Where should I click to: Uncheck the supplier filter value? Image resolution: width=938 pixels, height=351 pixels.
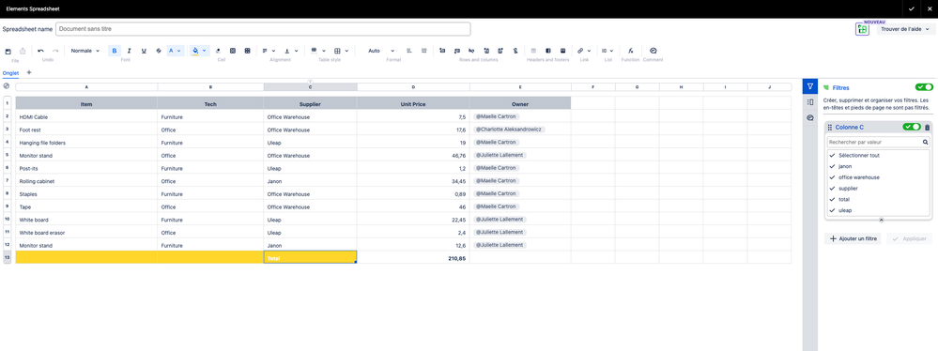(x=832, y=189)
